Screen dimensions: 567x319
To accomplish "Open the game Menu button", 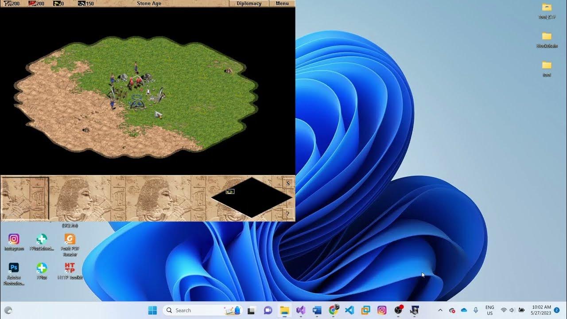I will pyautogui.click(x=282, y=4).
